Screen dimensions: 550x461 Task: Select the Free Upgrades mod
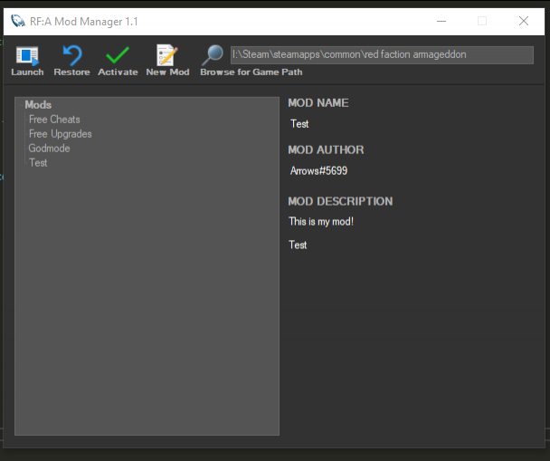[x=60, y=134]
